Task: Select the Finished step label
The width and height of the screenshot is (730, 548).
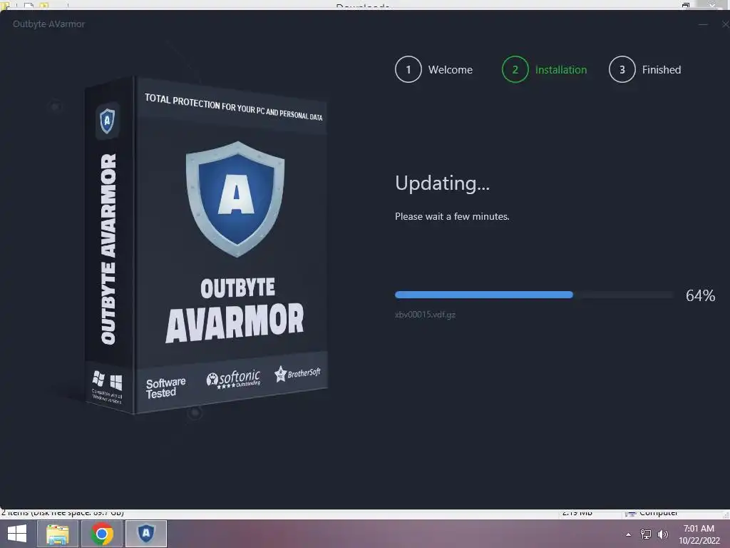Action: 662,70
